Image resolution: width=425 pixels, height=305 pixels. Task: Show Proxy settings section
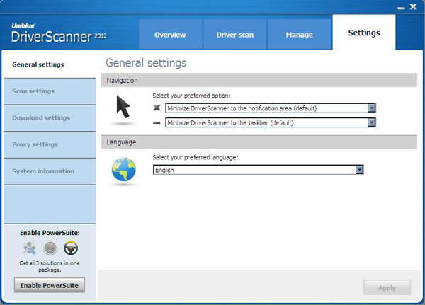[35, 144]
